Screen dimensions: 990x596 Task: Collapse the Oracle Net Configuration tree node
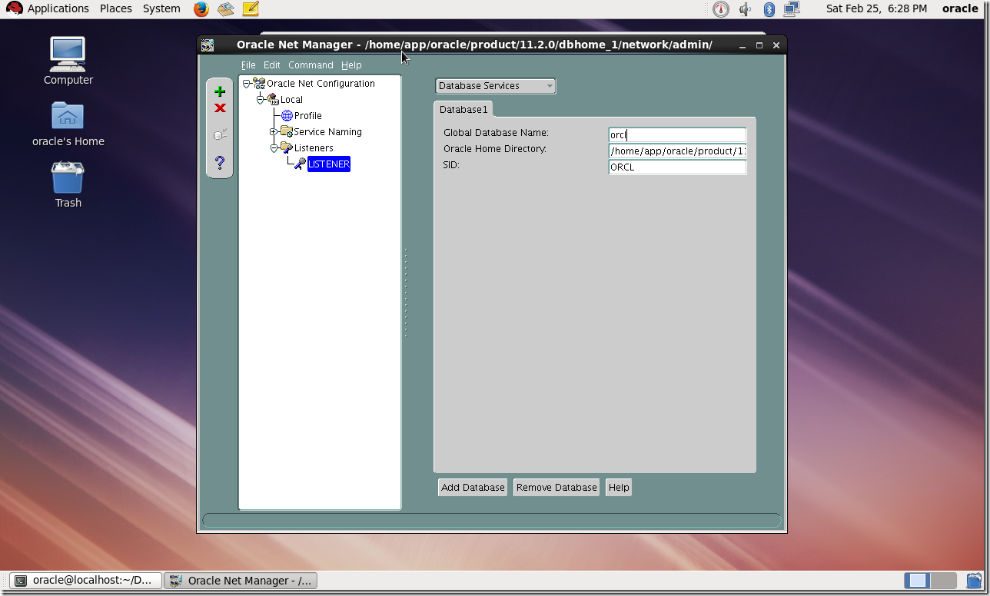(x=246, y=84)
